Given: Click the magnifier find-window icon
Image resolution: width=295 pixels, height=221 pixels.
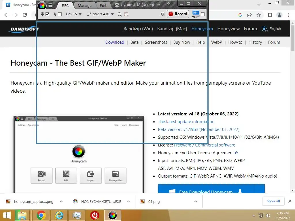Looking at the screenshot, I should (x=120, y=14).
